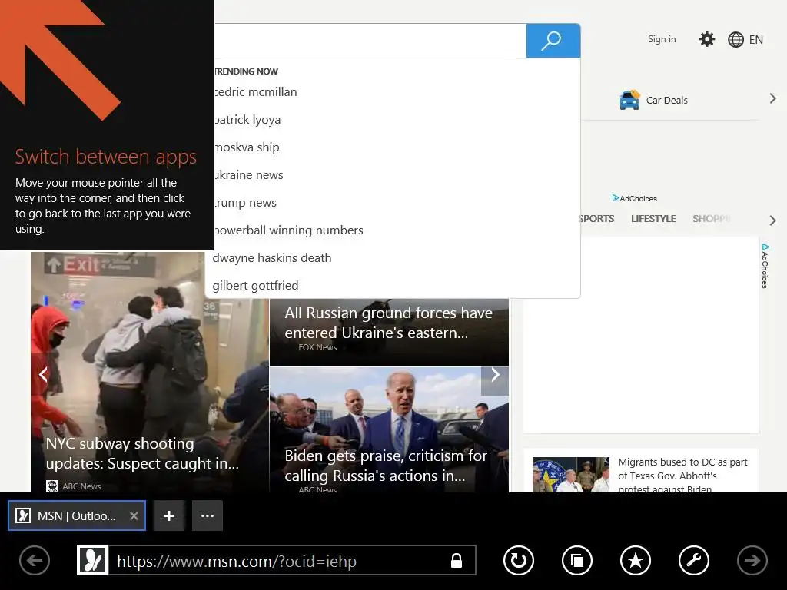Expand more categories chevron beside SHOPPING

[x=773, y=220]
